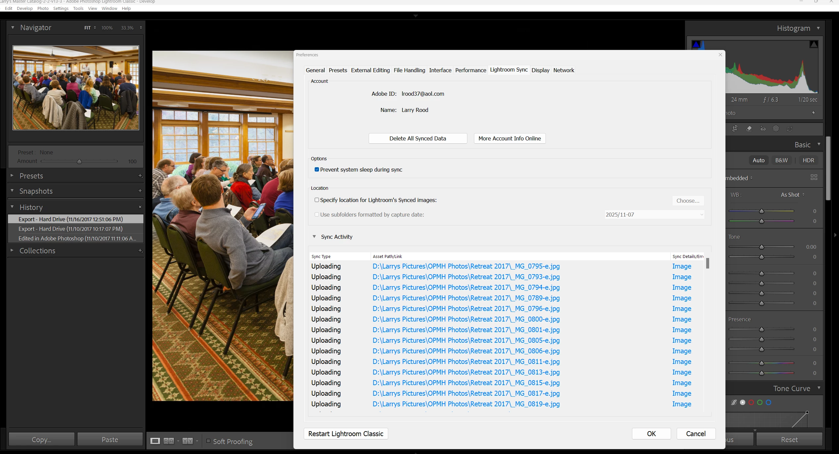Clear History with the X icon

click(140, 207)
